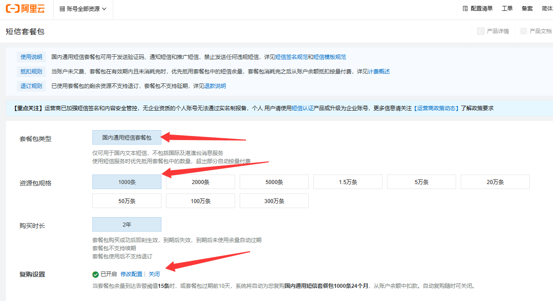Open the 备案 menu item
The image size is (553, 301).
pos(527,9)
